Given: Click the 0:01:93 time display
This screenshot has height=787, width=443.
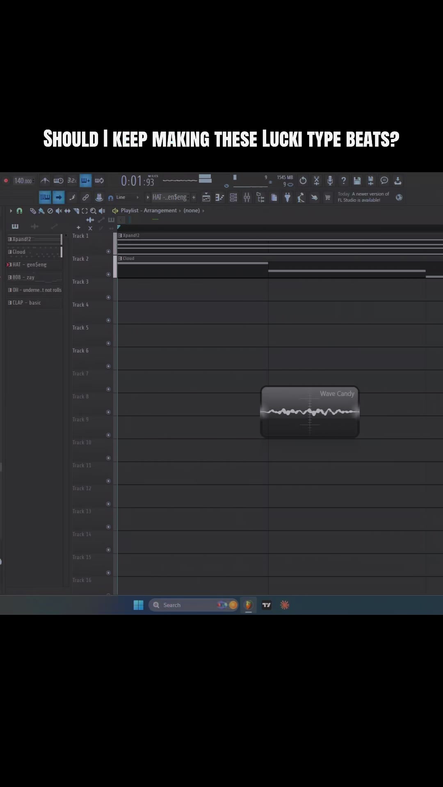Looking at the screenshot, I should 138,181.
